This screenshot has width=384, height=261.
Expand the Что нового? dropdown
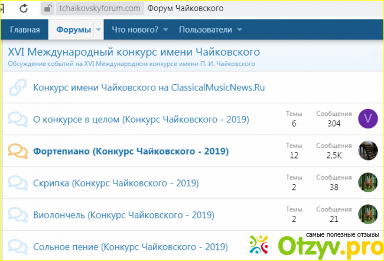coord(165,30)
